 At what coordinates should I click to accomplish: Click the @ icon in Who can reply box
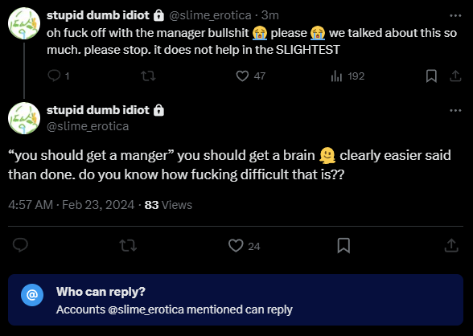click(x=32, y=295)
